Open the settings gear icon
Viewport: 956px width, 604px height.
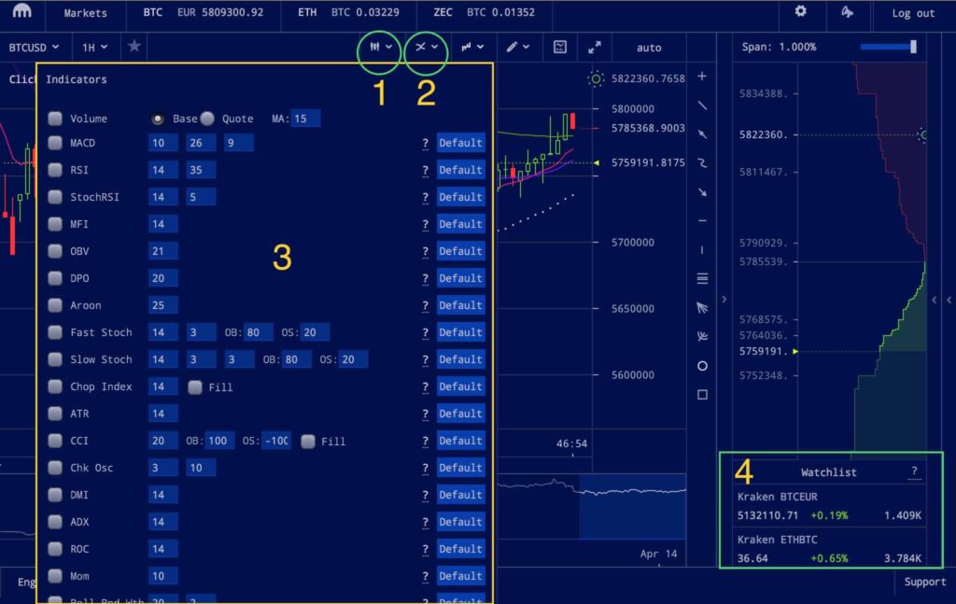(x=800, y=11)
